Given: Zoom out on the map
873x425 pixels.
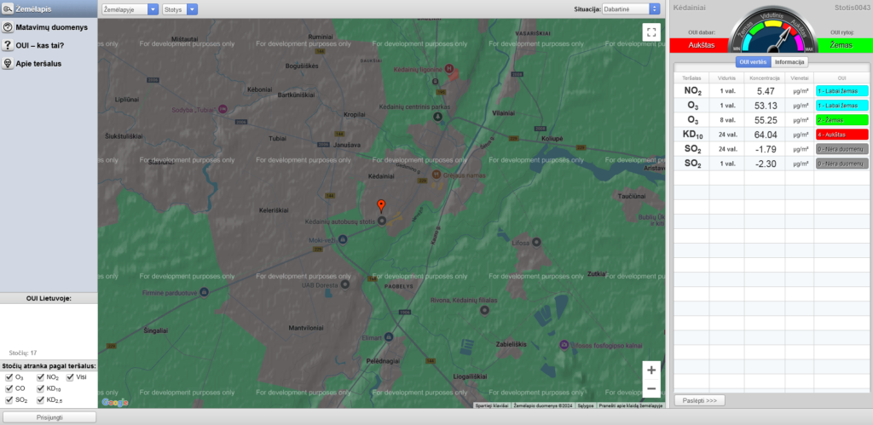Looking at the screenshot, I should coord(650,388).
